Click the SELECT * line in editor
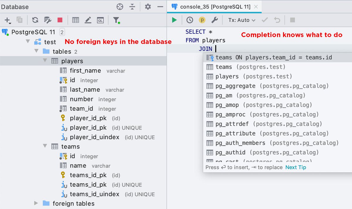This screenshot has height=209, width=352. pos(199,32)
